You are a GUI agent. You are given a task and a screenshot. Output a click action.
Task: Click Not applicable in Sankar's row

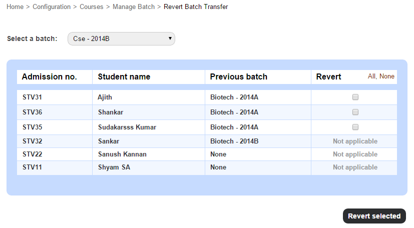355,141
